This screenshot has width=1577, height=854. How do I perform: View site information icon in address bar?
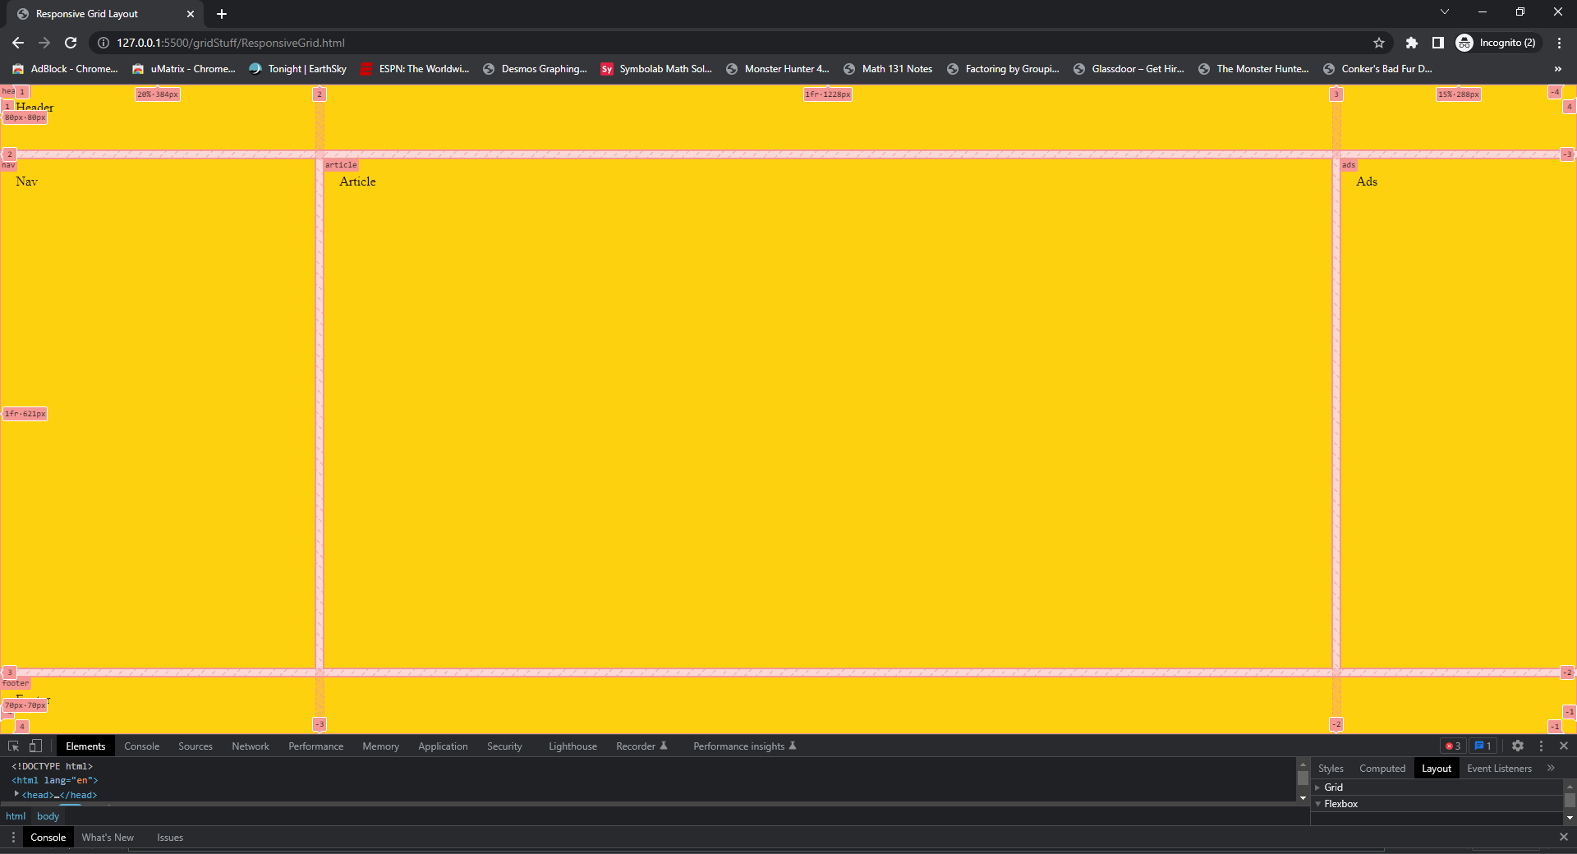[103, 43]
